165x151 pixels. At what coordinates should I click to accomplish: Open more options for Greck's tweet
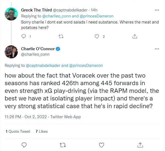coord(157,10)
